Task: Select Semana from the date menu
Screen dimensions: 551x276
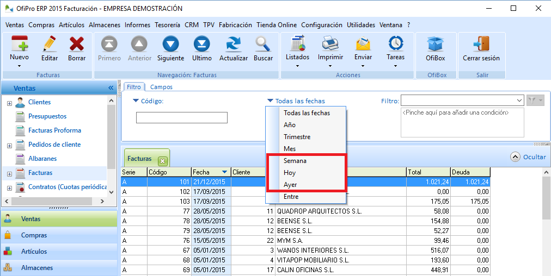Action: (x=295, y=161)
